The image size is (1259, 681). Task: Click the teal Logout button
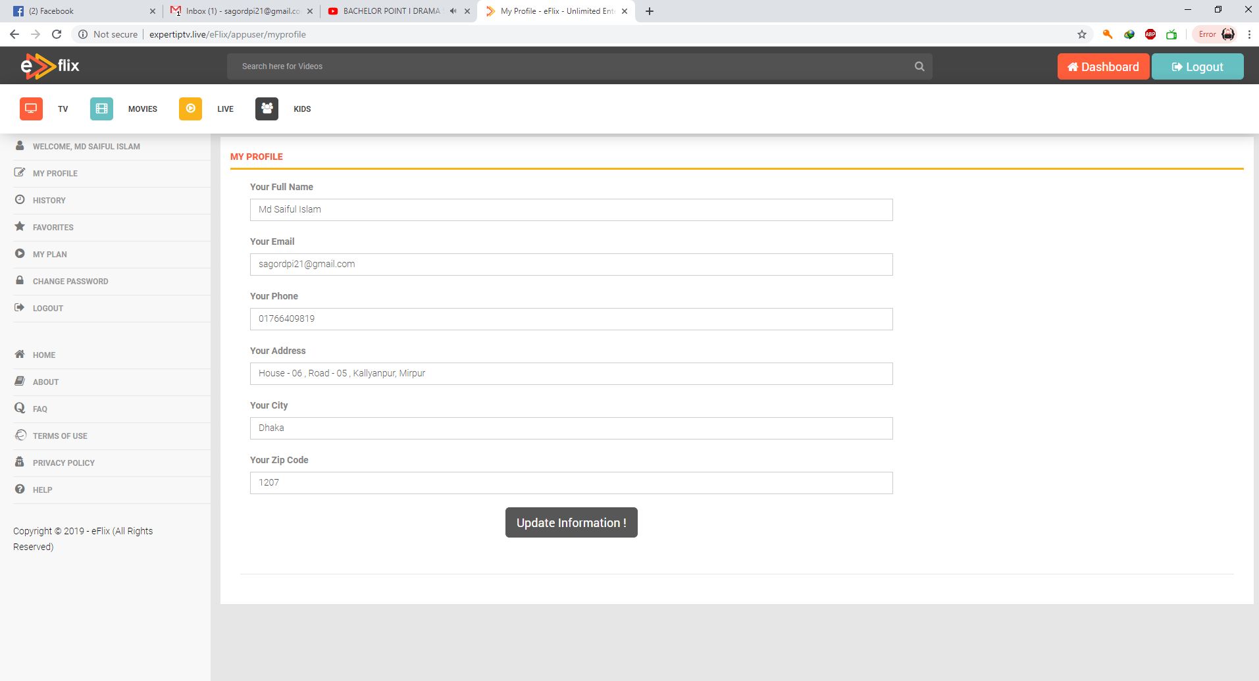[1197, 66]
